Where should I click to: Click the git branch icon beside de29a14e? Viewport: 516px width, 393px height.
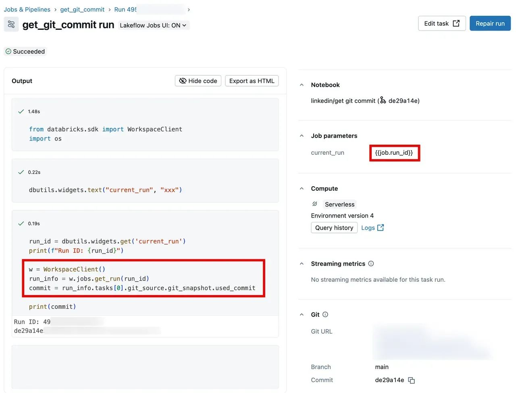tap(383, 101)
